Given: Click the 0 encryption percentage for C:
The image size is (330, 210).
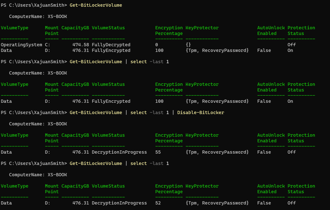Looking at the screenshot, I should tap(156, 45).
